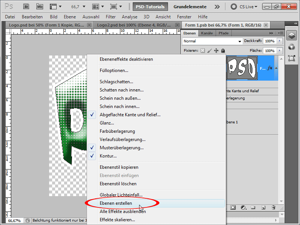This screenshot has width=300, height=225.
Task: Open Schlagschatten... effect options
Action: point(116,82)
